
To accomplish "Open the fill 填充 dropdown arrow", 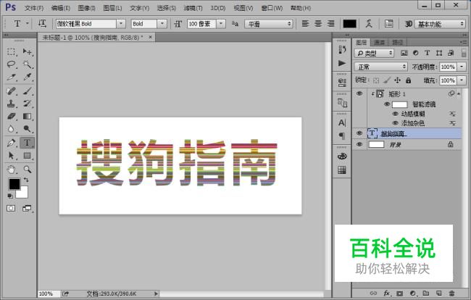I will [x=462, y=80].
